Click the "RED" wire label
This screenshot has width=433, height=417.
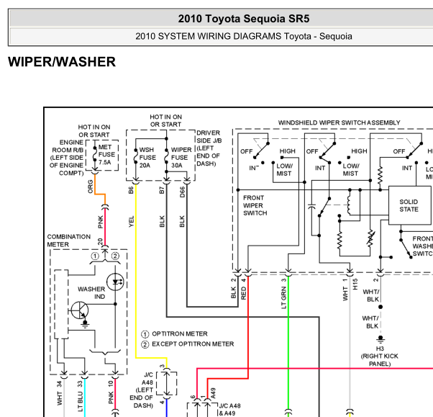243,293
